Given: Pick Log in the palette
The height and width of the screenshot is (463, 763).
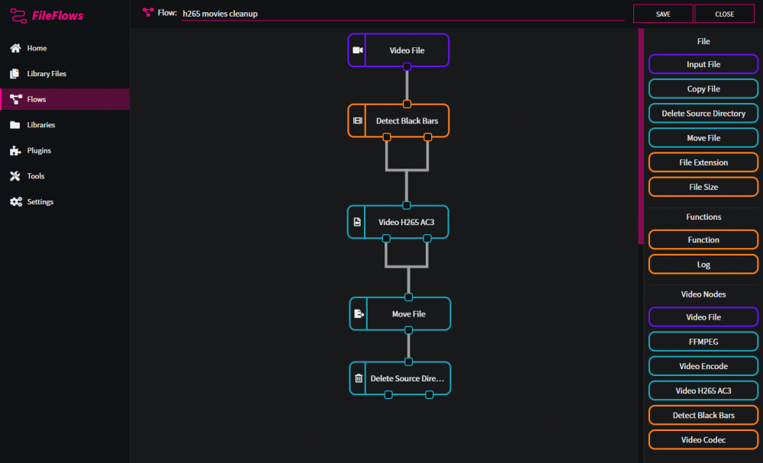Looking at the screenshot, I should pyautogui.click(x=703, y=265).
